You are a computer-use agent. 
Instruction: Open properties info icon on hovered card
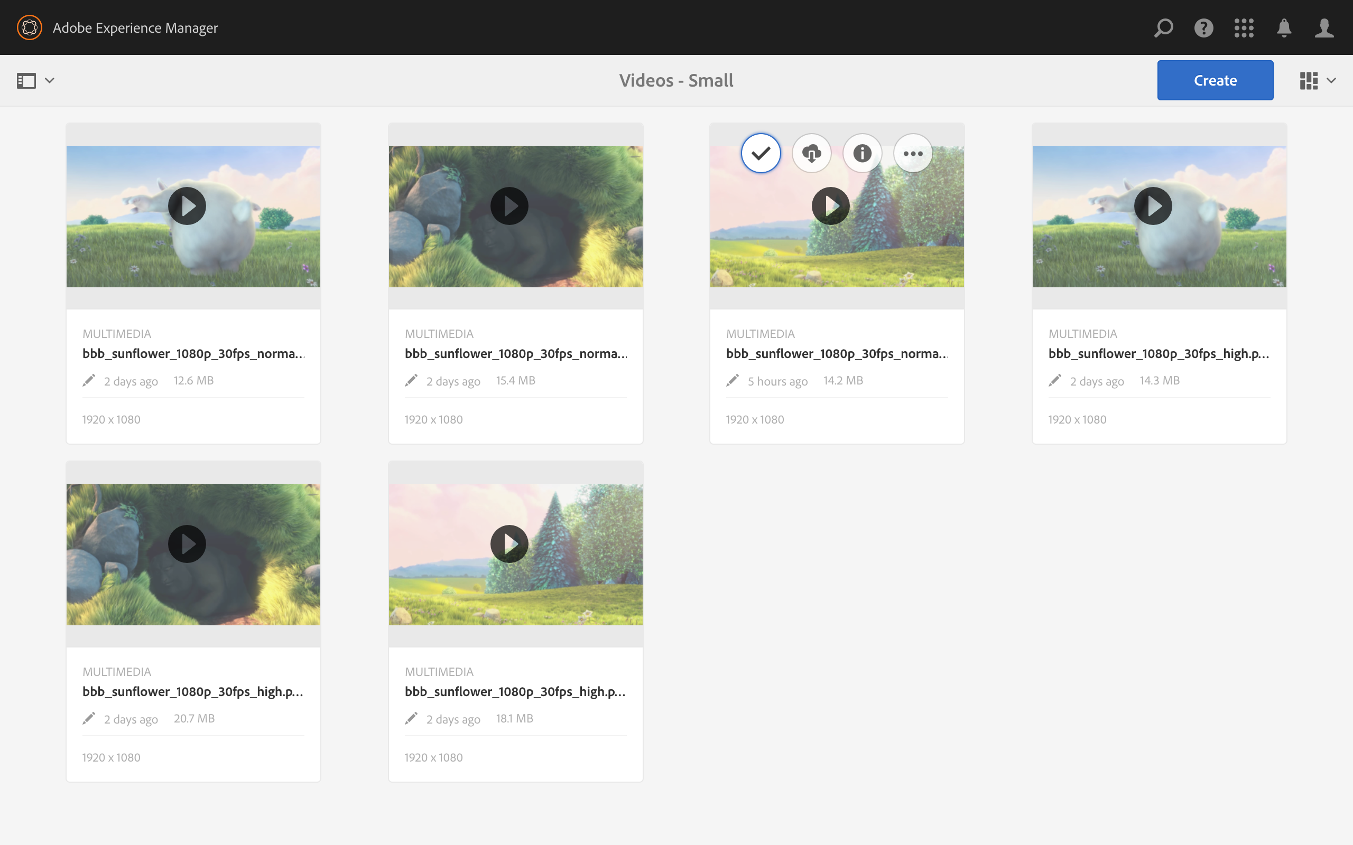pyautogui.click(x=862, y=153)
